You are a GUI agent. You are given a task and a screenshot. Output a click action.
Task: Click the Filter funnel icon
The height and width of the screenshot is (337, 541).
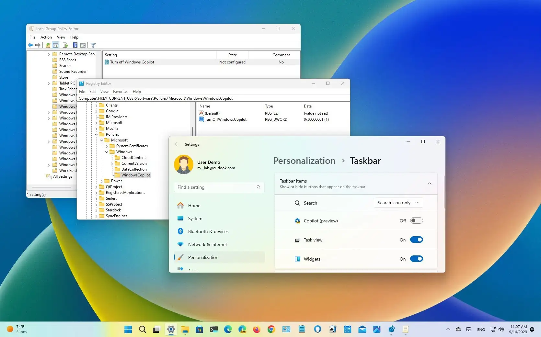pyautogui.click(x=93, y=45)
